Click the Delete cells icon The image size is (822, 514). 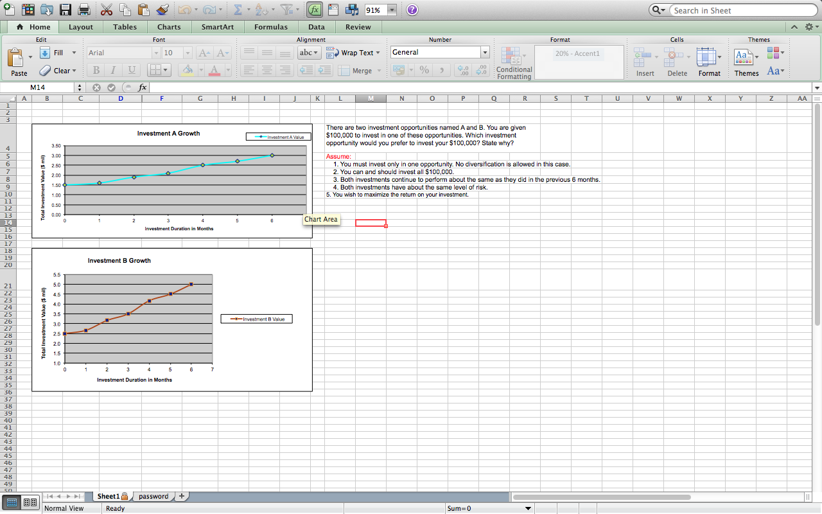pos(674,58)
